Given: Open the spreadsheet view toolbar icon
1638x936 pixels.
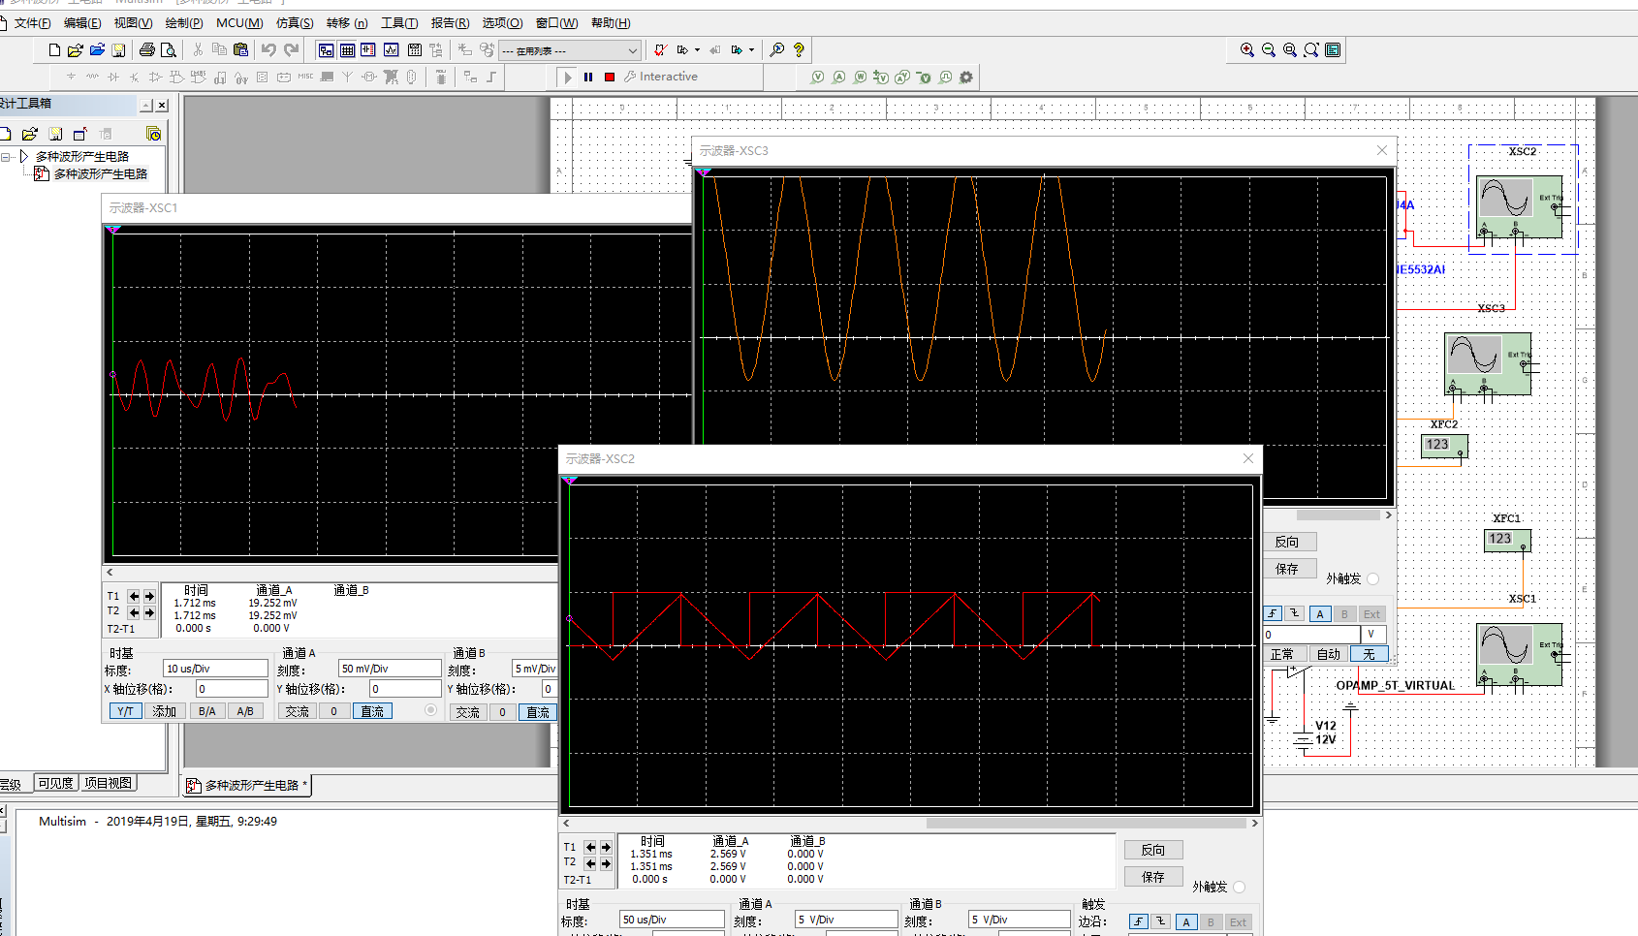Looking at the screenshot, I should (347, 50).
